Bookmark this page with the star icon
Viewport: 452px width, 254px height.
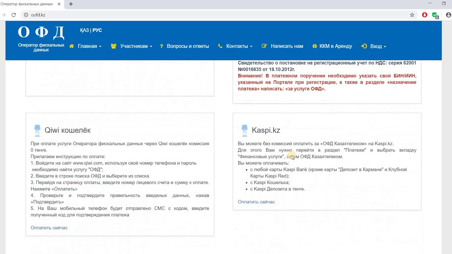click(412, 15)
